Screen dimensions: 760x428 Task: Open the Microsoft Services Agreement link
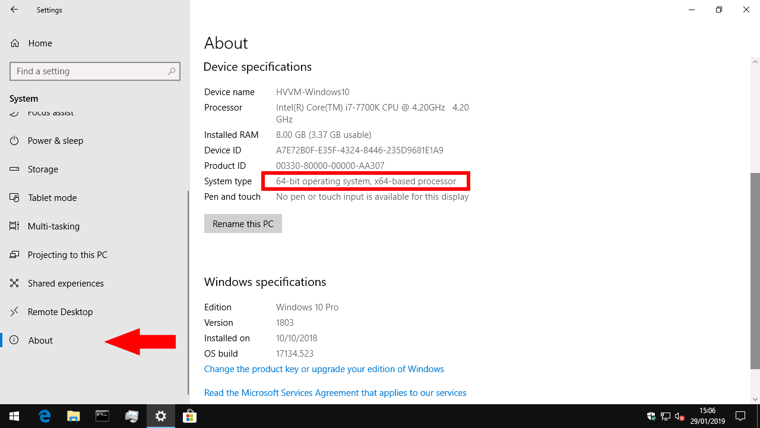[x=335, y=393]
